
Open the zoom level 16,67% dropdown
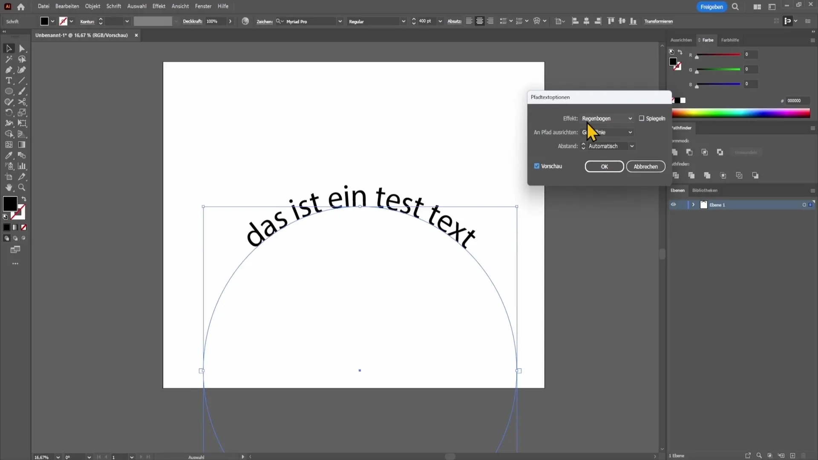58,457
